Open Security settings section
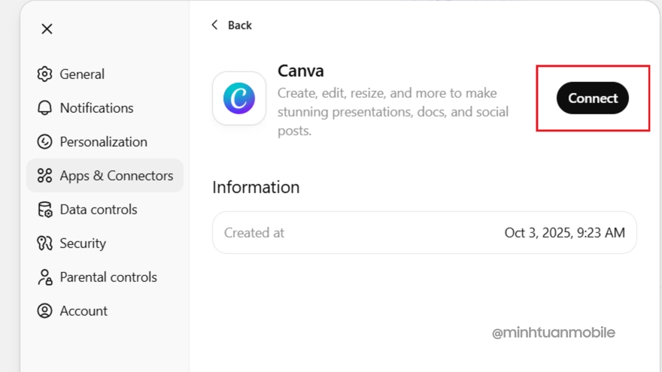This screenshot has height=372, width=662. [83, 243]
